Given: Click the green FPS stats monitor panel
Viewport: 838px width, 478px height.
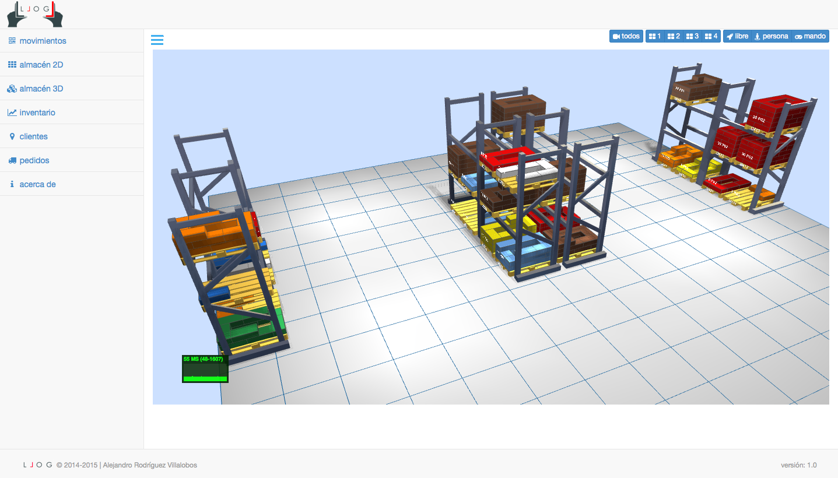Looking at the screenshot, I should [205, 368].
